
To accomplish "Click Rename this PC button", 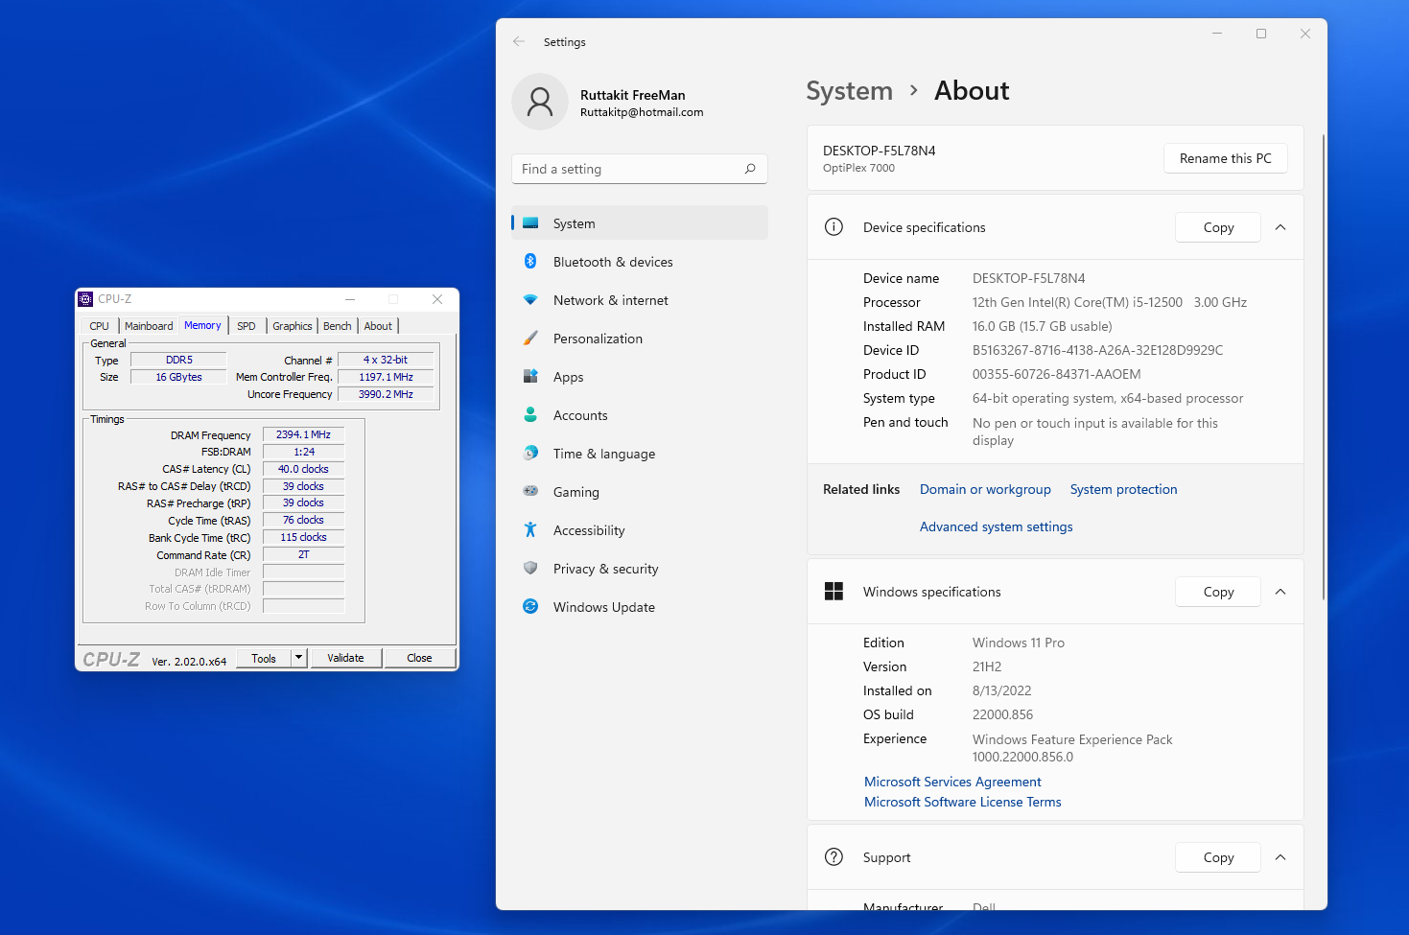I will pos(1225,158).
